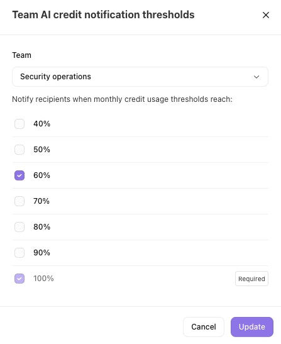Close the notification thresholds dialog
This screenshot has width=281, height=344.
(x=266, y=15)
